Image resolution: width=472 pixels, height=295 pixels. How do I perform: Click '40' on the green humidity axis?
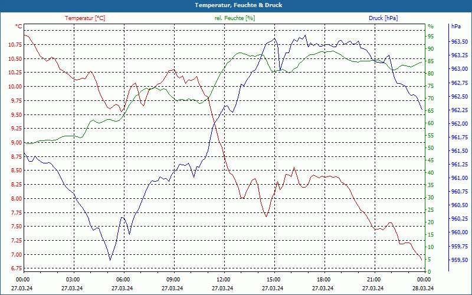[431, 173]
